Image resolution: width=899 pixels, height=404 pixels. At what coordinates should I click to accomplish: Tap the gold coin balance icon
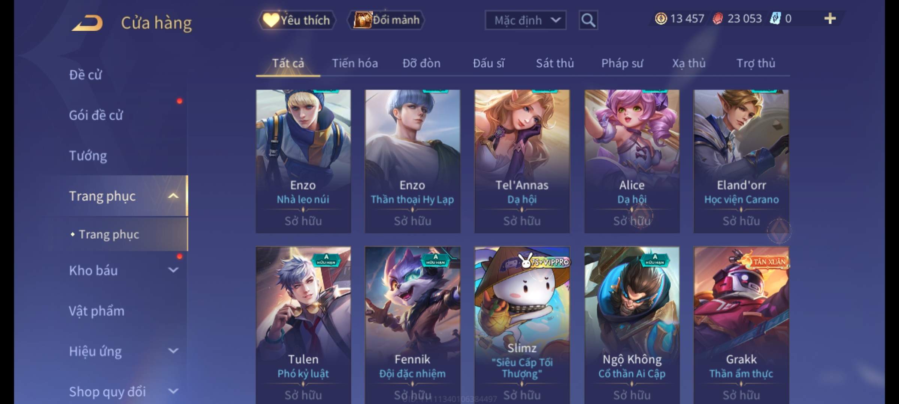pos(661,19)
